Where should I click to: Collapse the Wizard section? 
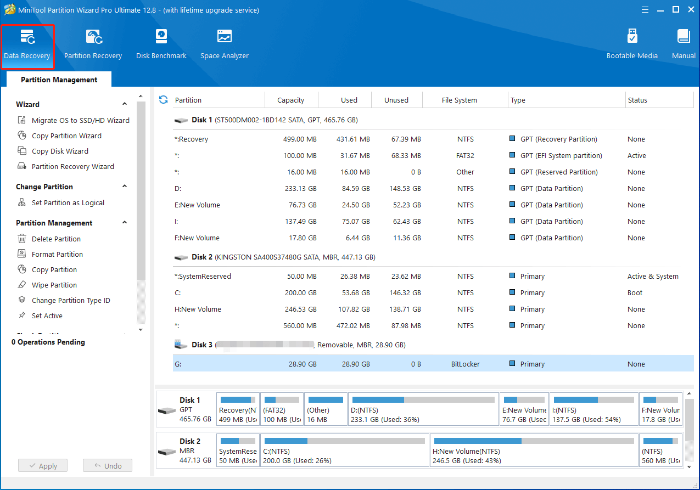[x=125, y=104]
